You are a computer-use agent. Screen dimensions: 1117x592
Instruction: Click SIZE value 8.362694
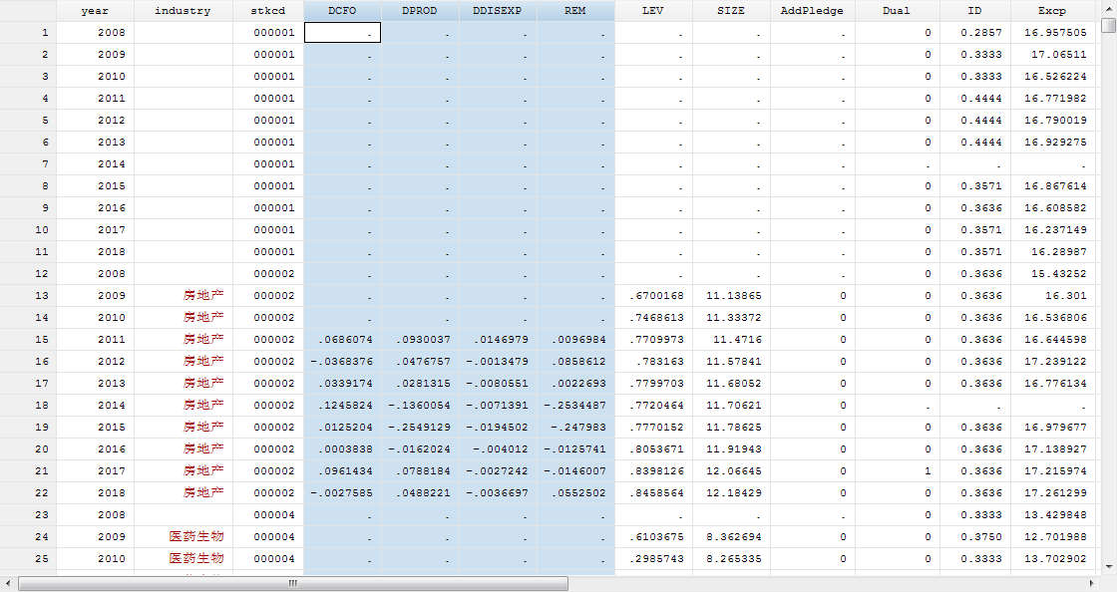click(x=734, y=536)
